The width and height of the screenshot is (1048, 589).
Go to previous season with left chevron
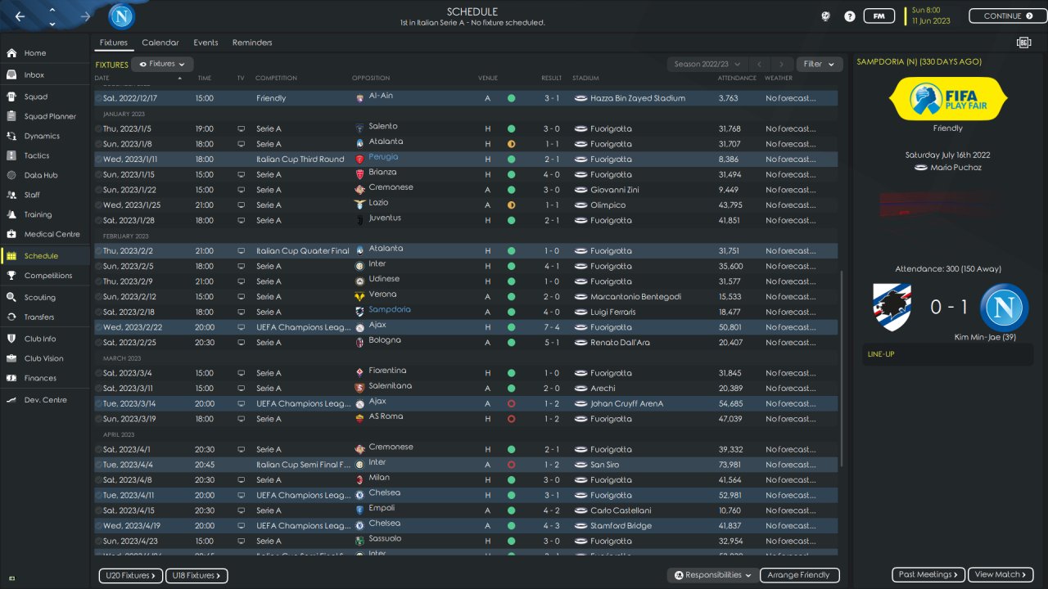pyautogui.click(x=760, y=64)
